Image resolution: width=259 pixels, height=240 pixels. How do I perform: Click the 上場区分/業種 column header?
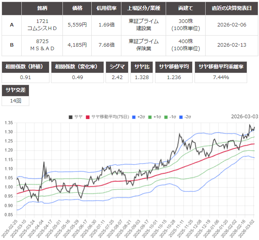[x=144, y=8]
